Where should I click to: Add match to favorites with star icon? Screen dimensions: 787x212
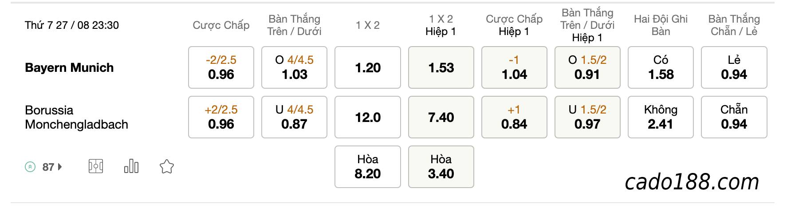pyautogui.click(x=166, y=167)
